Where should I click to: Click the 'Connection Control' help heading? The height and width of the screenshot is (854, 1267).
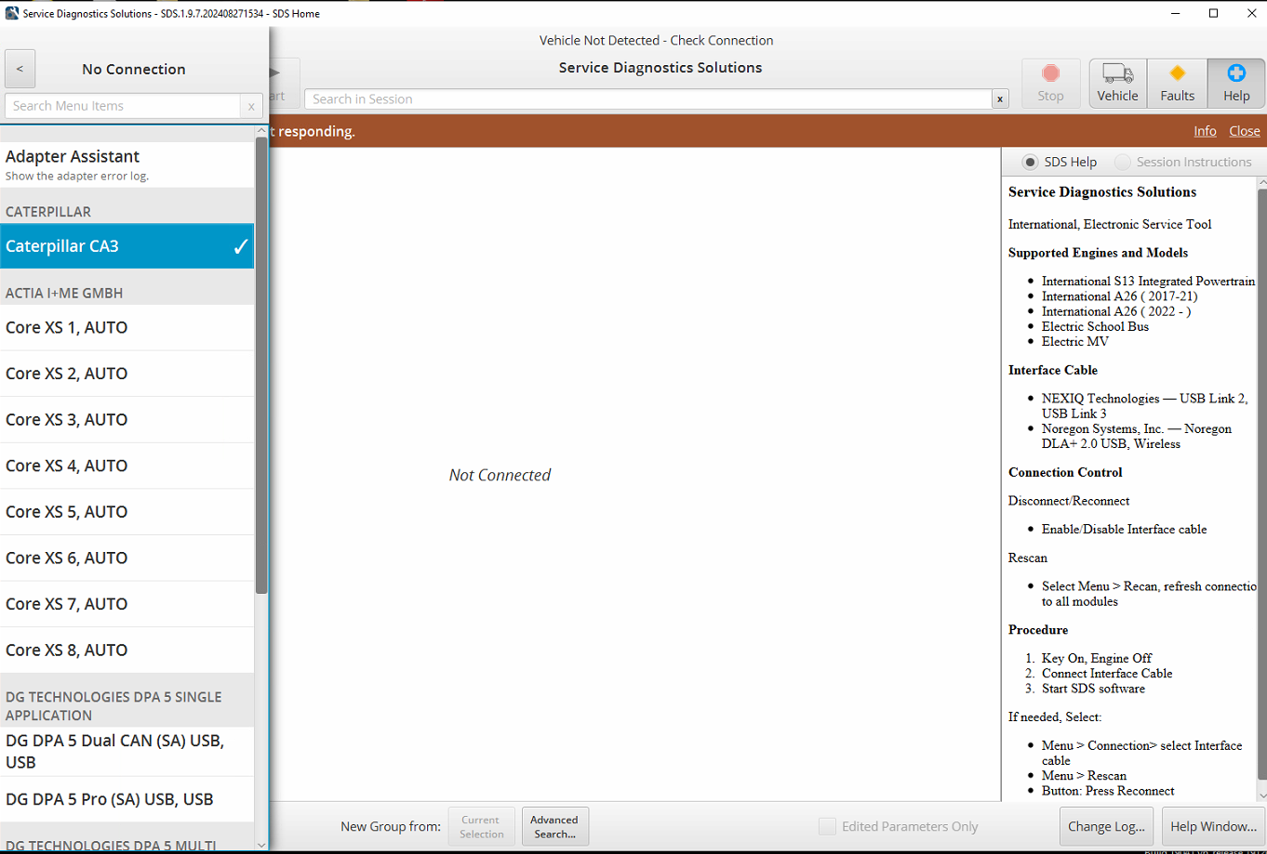[1065, 472]
